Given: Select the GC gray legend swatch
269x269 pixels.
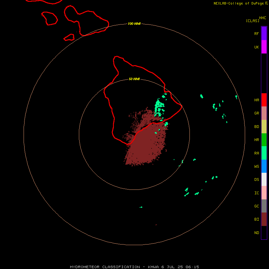Looking at the screenshot, I should [264, 206].
